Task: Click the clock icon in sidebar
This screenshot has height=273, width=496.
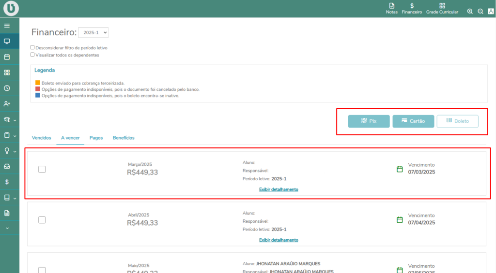Action: pos(7,88)
